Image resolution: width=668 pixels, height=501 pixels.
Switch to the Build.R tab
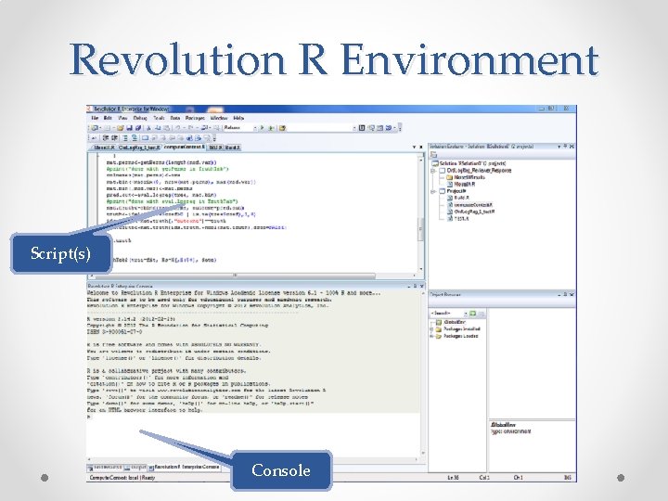[233, 148]
